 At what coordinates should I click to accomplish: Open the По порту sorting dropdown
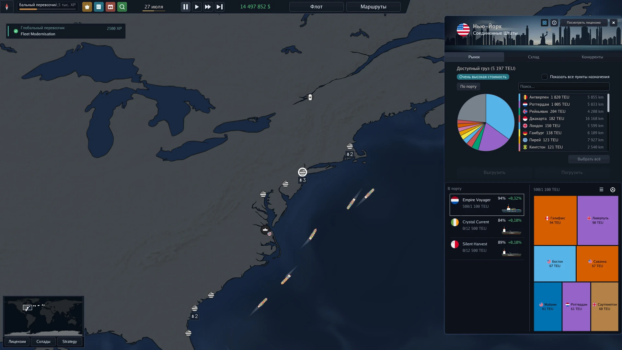coord(468,87)
